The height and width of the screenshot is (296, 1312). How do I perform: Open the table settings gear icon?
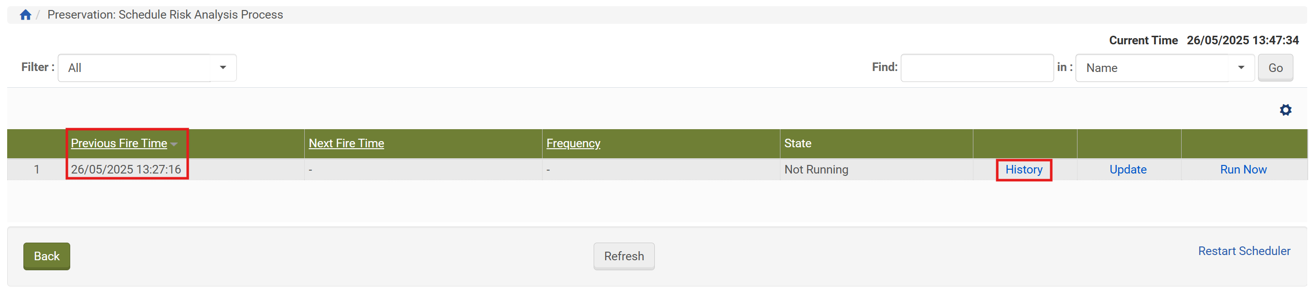click(1285, 110)
